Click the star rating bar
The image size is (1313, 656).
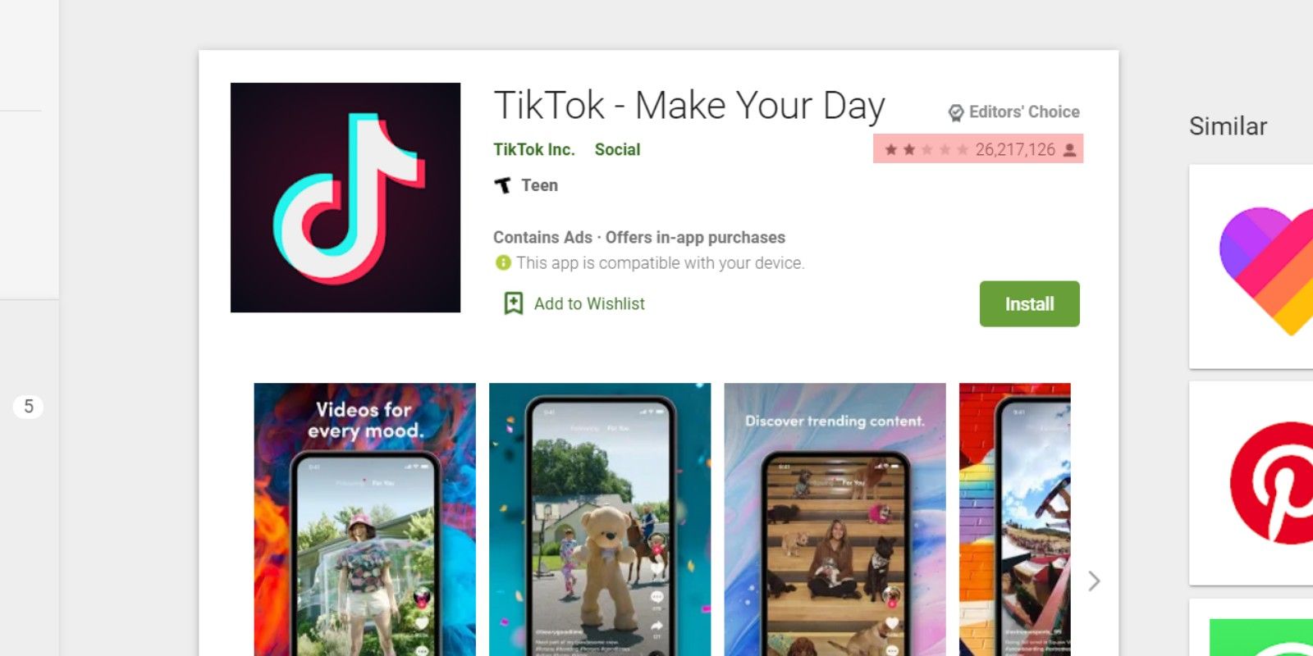[x=926, y=150]
